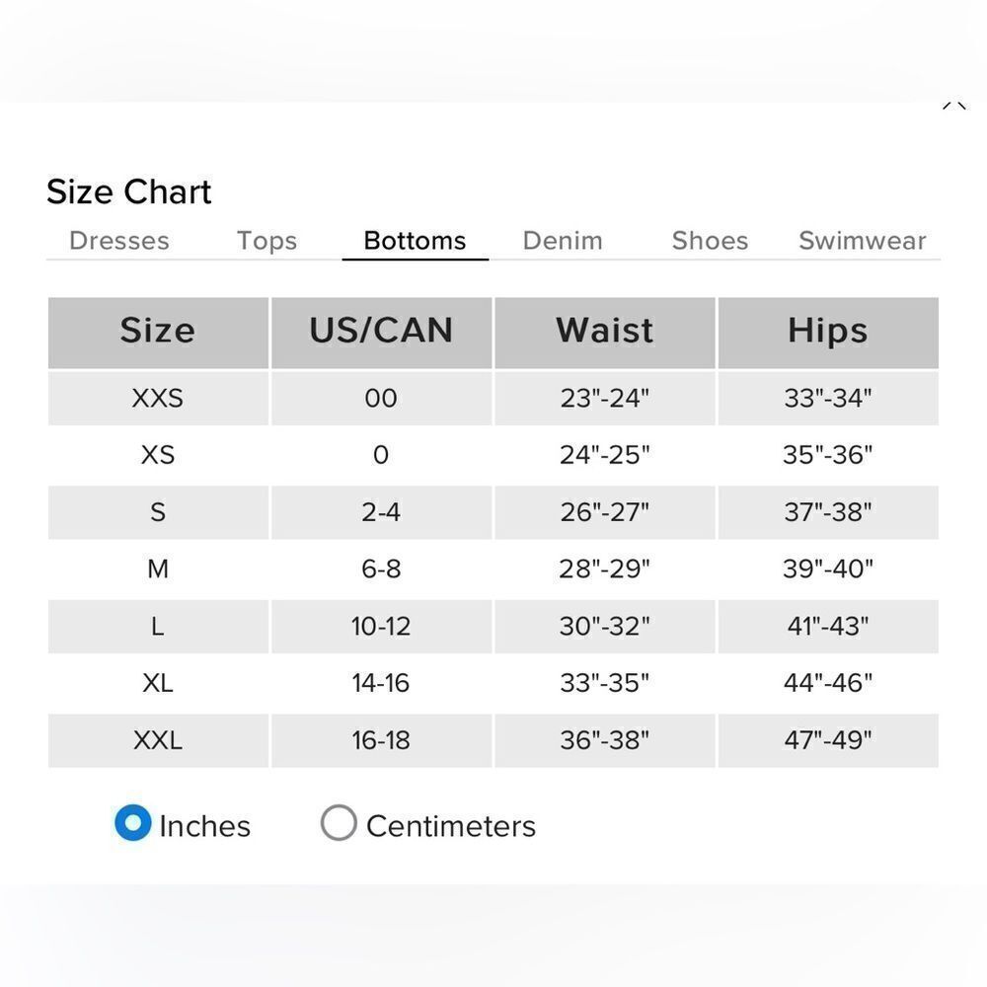Select the XS size cell
Image resolution: width=987 pixels, height=987 pixels.
pos(158,455)
